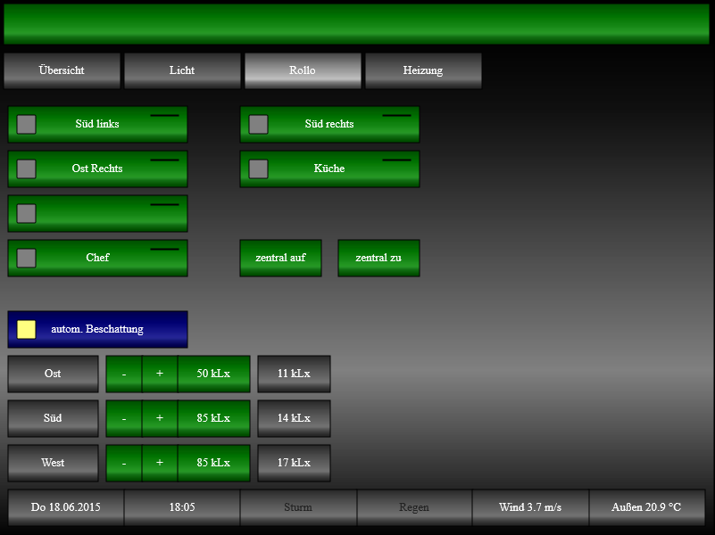
Task: Click the Chef label text
Action: pos(97,258)
